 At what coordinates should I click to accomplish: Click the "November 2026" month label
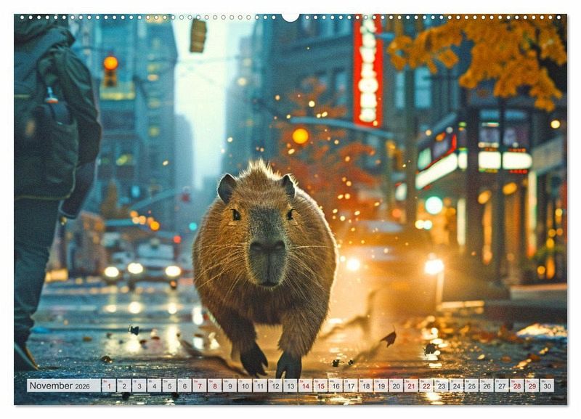[60, 386]
